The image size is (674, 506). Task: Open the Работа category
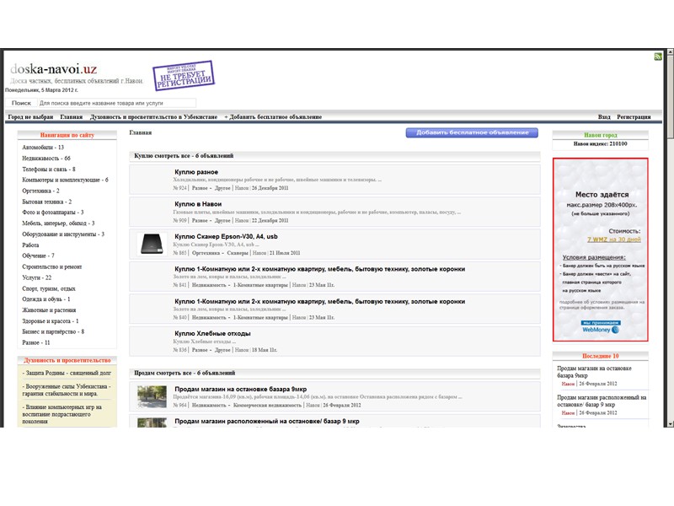point(30,245)
